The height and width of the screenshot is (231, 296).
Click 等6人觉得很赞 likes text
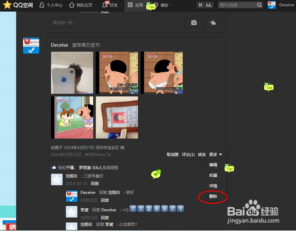click(x=105, y=168)
